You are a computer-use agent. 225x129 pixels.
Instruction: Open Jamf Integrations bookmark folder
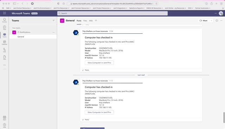click(x=120, y=8)
